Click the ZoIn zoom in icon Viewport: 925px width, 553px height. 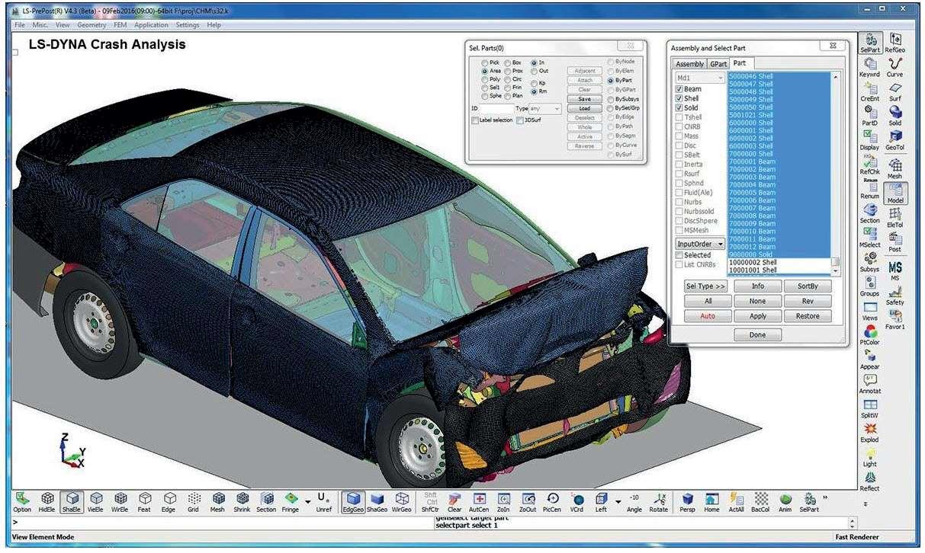click(x=503, y=502)
